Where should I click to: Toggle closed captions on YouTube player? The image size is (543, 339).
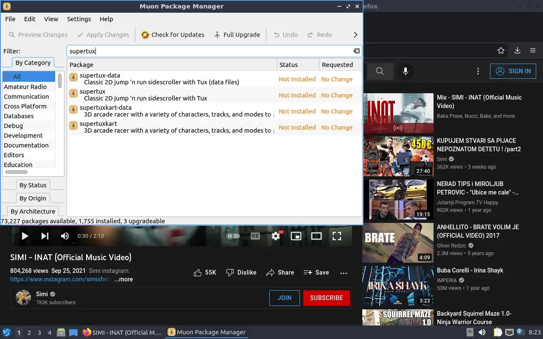(x=255, y=236)
